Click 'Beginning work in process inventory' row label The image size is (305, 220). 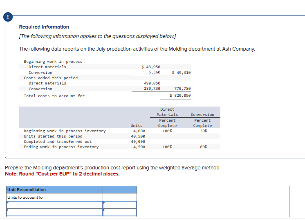pyautogui.click(x=65, y=131)
